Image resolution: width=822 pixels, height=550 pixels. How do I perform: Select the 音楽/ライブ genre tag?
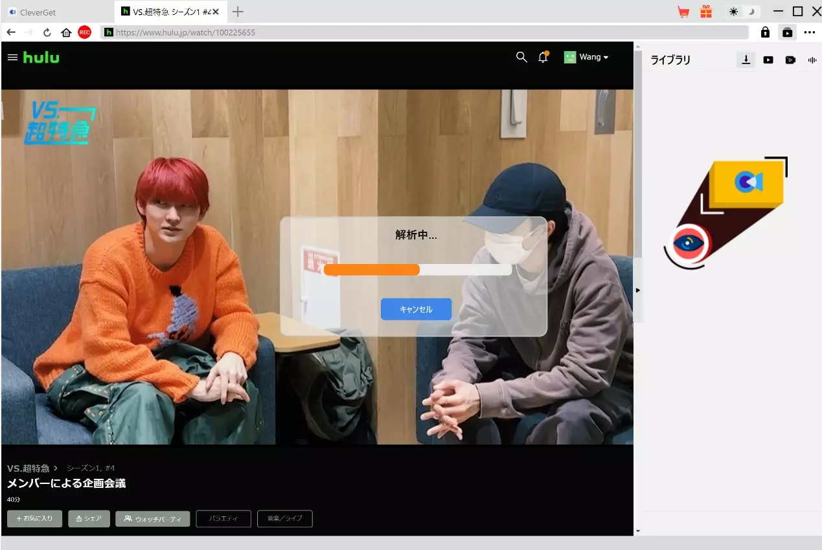(285, 519)
